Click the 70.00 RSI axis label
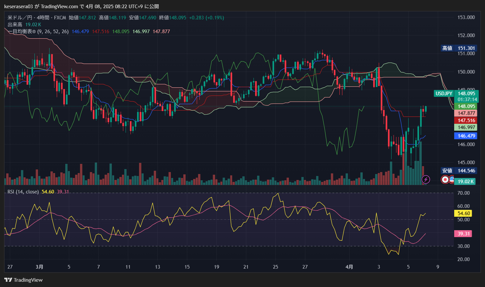 pos(464,193)
